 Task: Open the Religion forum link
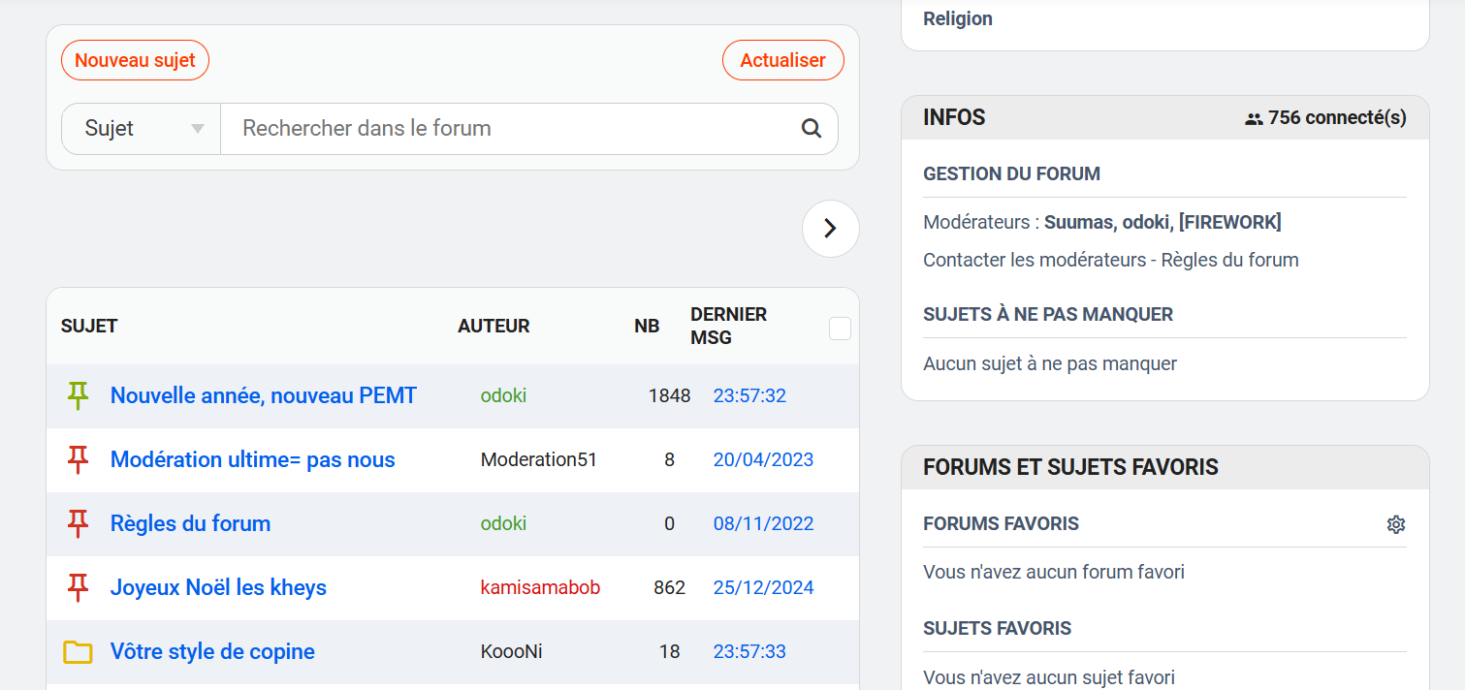[x=957, y=18]
